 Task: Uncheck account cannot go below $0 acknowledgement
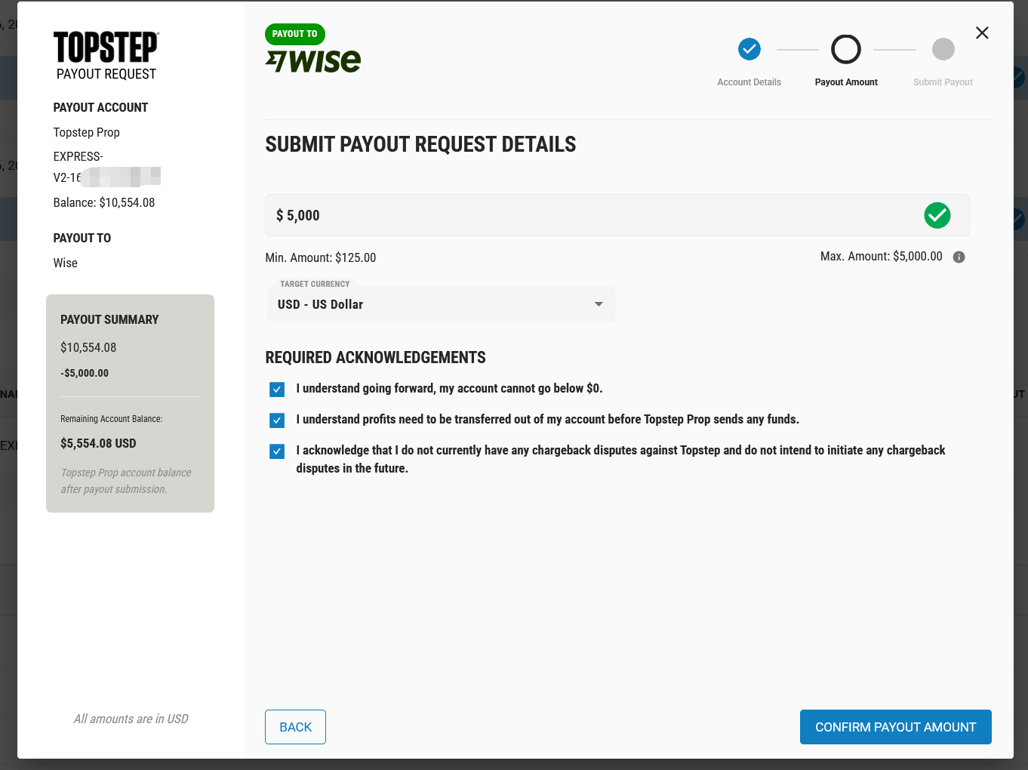(x=277, y=390)
